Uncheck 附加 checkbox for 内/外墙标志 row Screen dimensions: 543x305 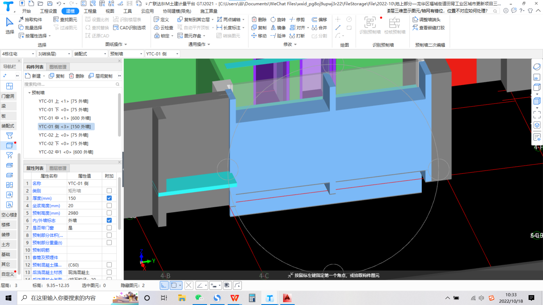pyautogui.click(x=109, y=220)
